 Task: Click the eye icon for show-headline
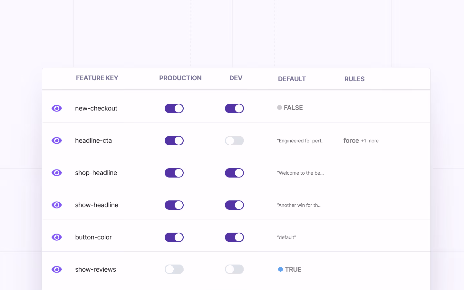[57, 205]
